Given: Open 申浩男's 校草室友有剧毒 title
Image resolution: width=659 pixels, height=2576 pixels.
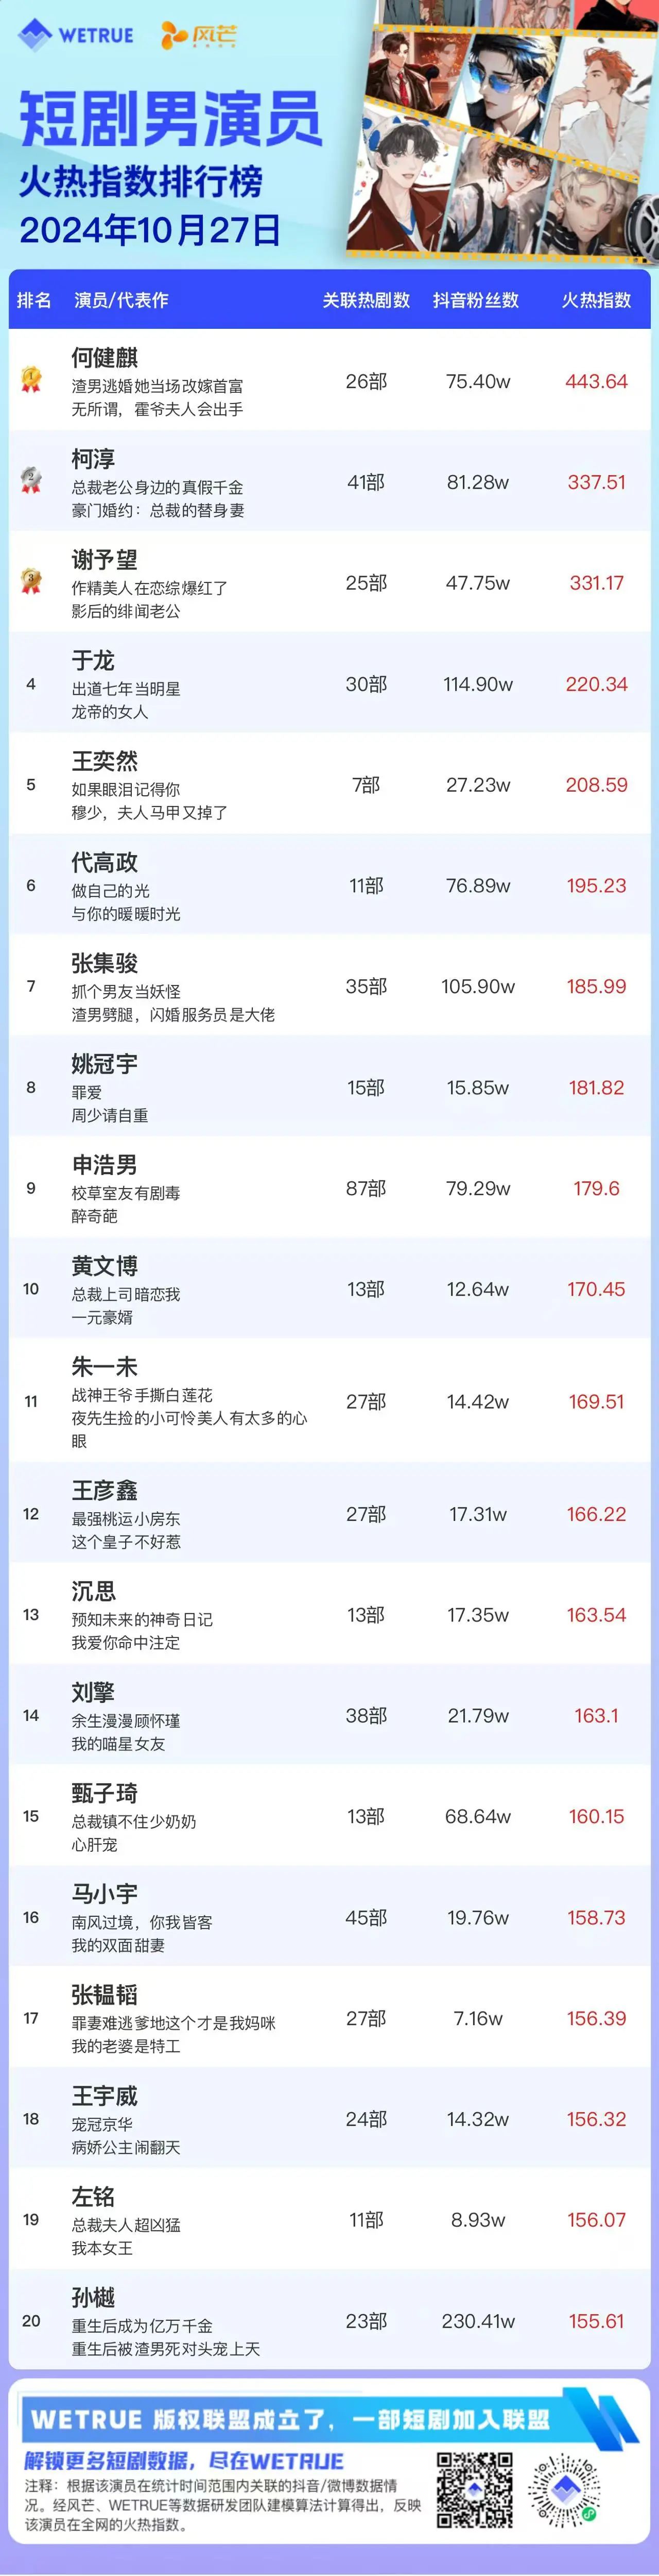Looking at the screenshot, I should click(126, 1193).
